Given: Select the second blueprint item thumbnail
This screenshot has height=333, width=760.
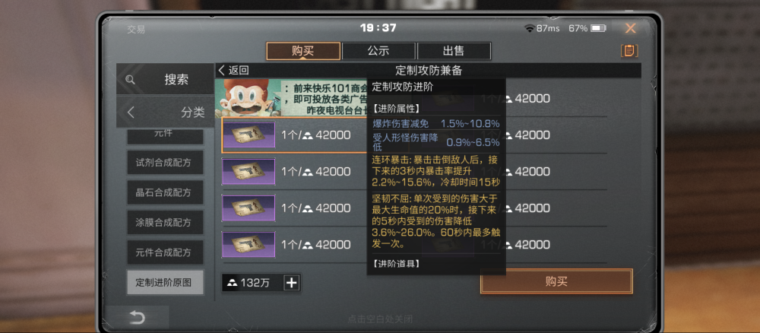Looking at the screenshot, I should pyautogui.click(x=249, y=171).
